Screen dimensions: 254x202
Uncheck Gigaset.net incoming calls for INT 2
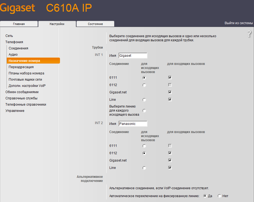pos(170,160)
